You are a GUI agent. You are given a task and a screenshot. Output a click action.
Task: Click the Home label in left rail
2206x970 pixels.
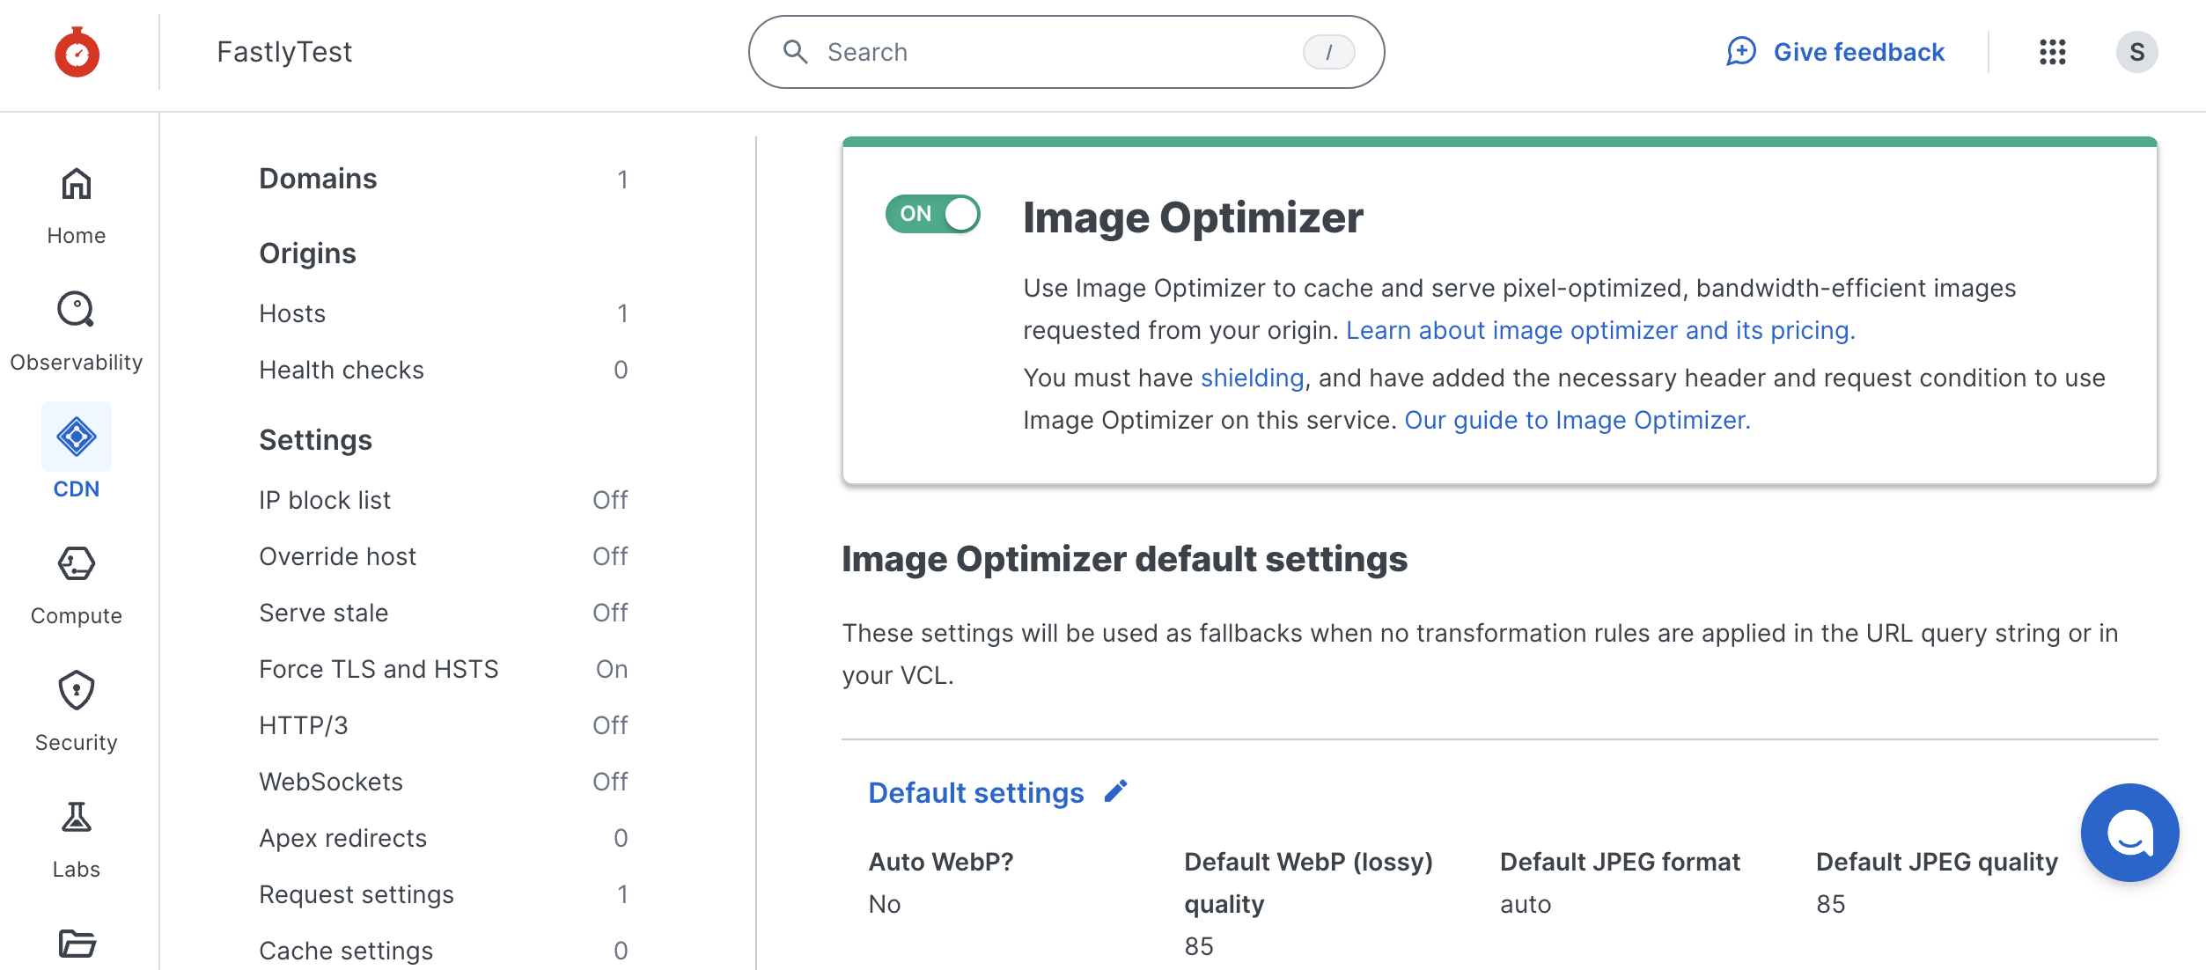pyautogui.click(x=77, y=236)
